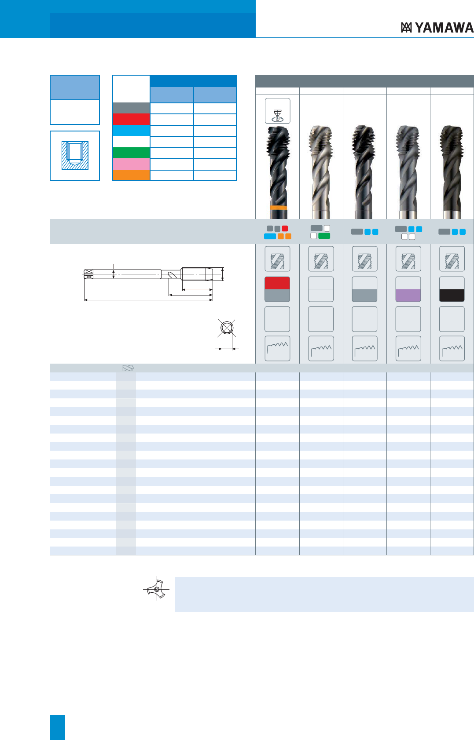
Task: Click spiral thread icon above the black coating swatch
Action: coord(452,259)
